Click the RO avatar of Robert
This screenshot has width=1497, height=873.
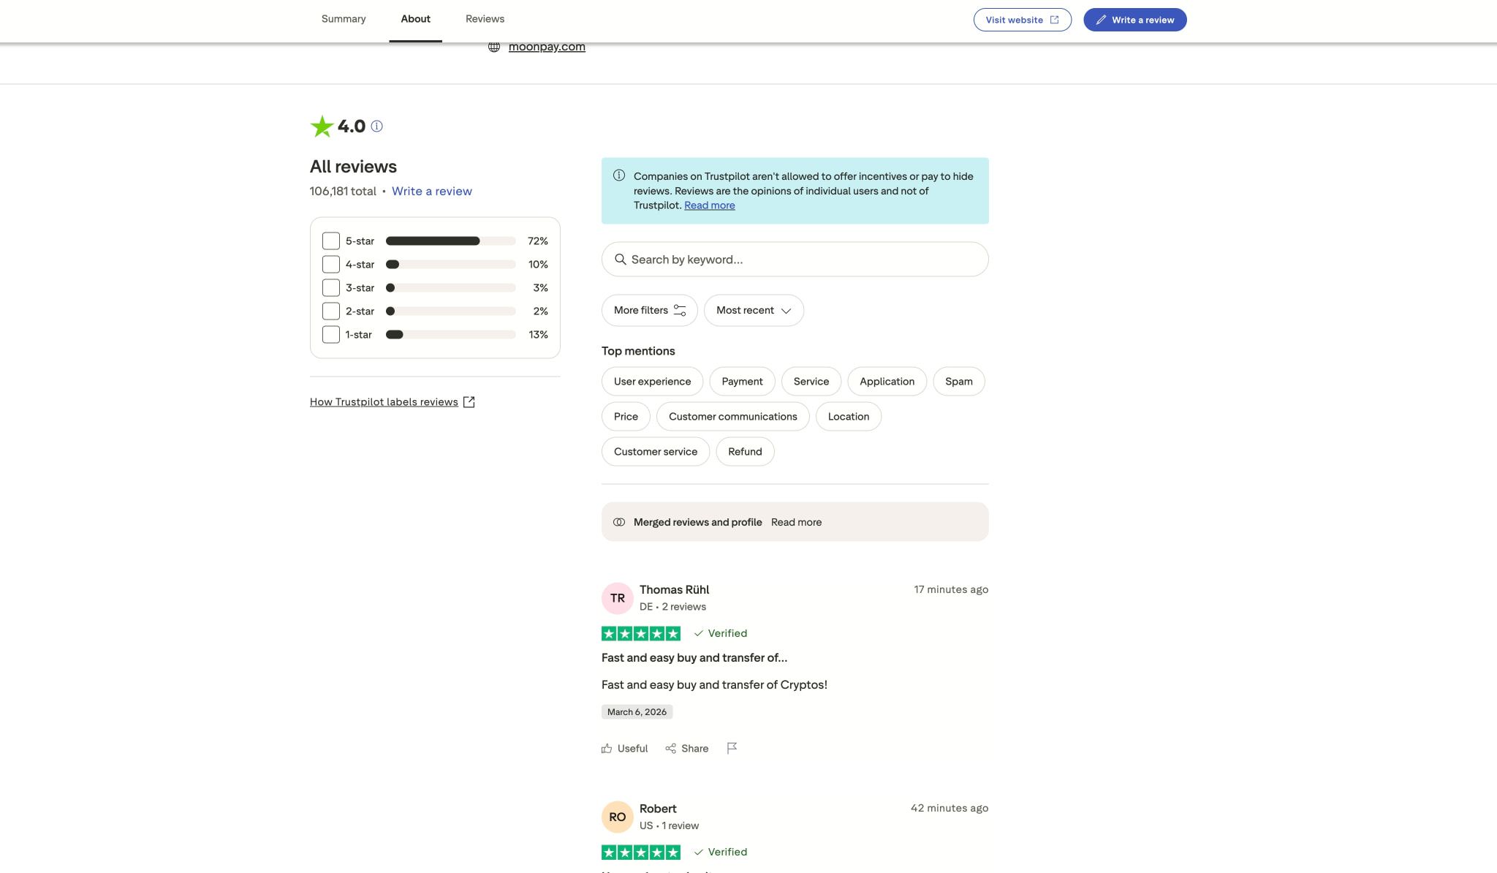[618, 817]
